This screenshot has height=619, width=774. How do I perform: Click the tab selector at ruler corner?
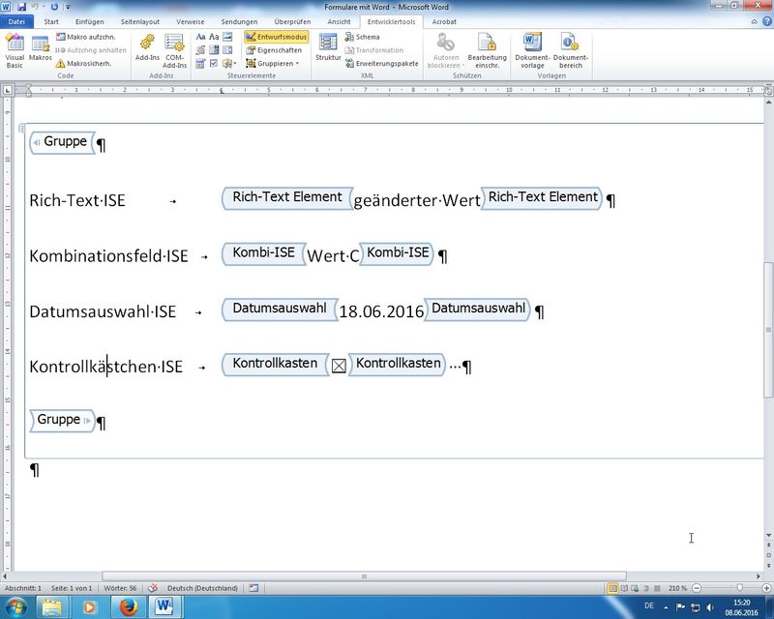click(x=7, y=90)
